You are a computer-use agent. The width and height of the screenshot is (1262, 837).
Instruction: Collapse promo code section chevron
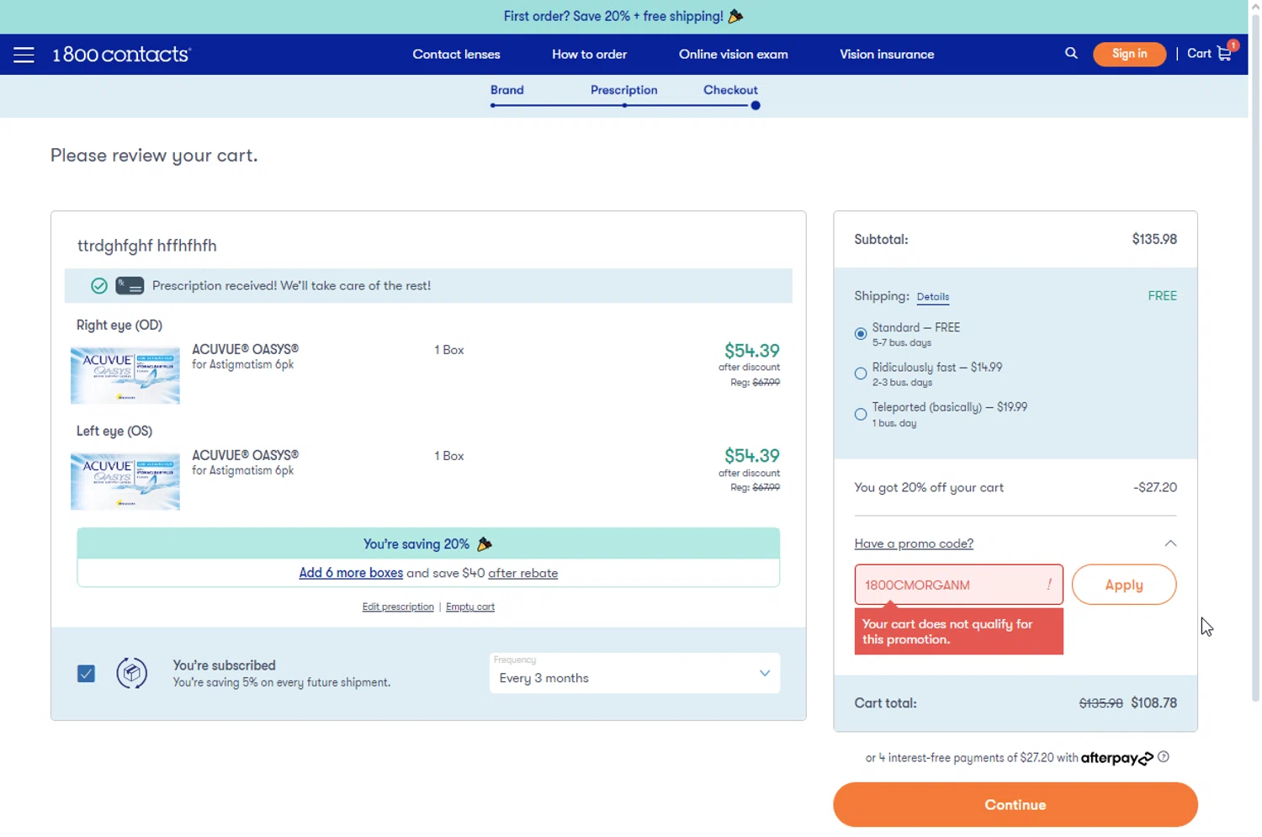click(1170, 543)
